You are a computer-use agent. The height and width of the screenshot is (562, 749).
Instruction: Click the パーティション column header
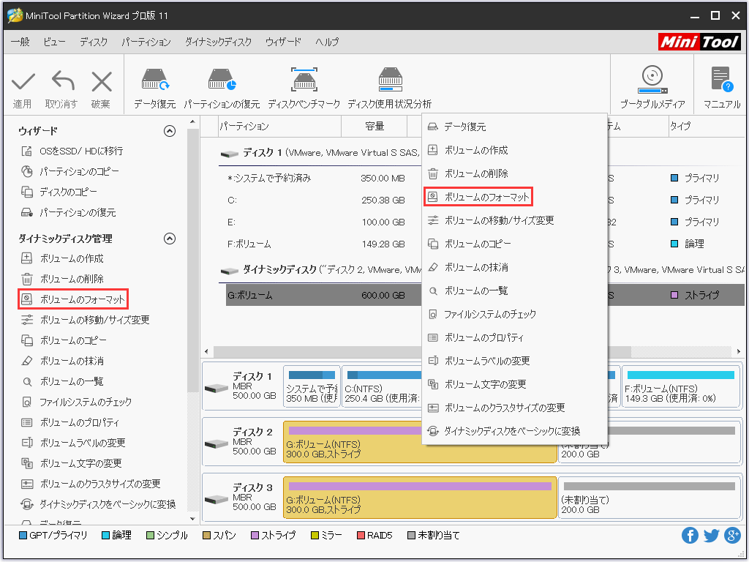244,127
